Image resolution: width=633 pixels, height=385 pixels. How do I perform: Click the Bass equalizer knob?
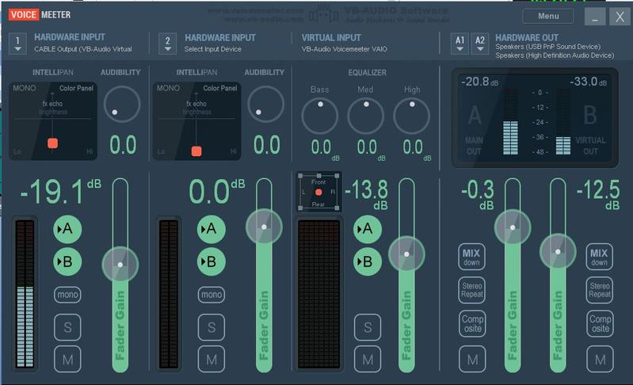click(320, 116)
